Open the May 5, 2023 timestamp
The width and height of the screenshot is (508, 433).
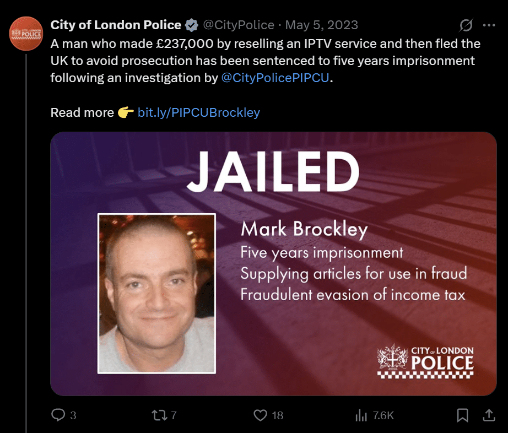coord(321,25)
